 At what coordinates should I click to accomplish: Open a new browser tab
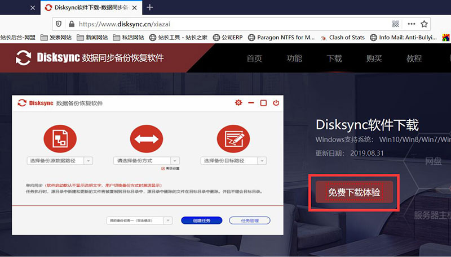pos(150,7)
